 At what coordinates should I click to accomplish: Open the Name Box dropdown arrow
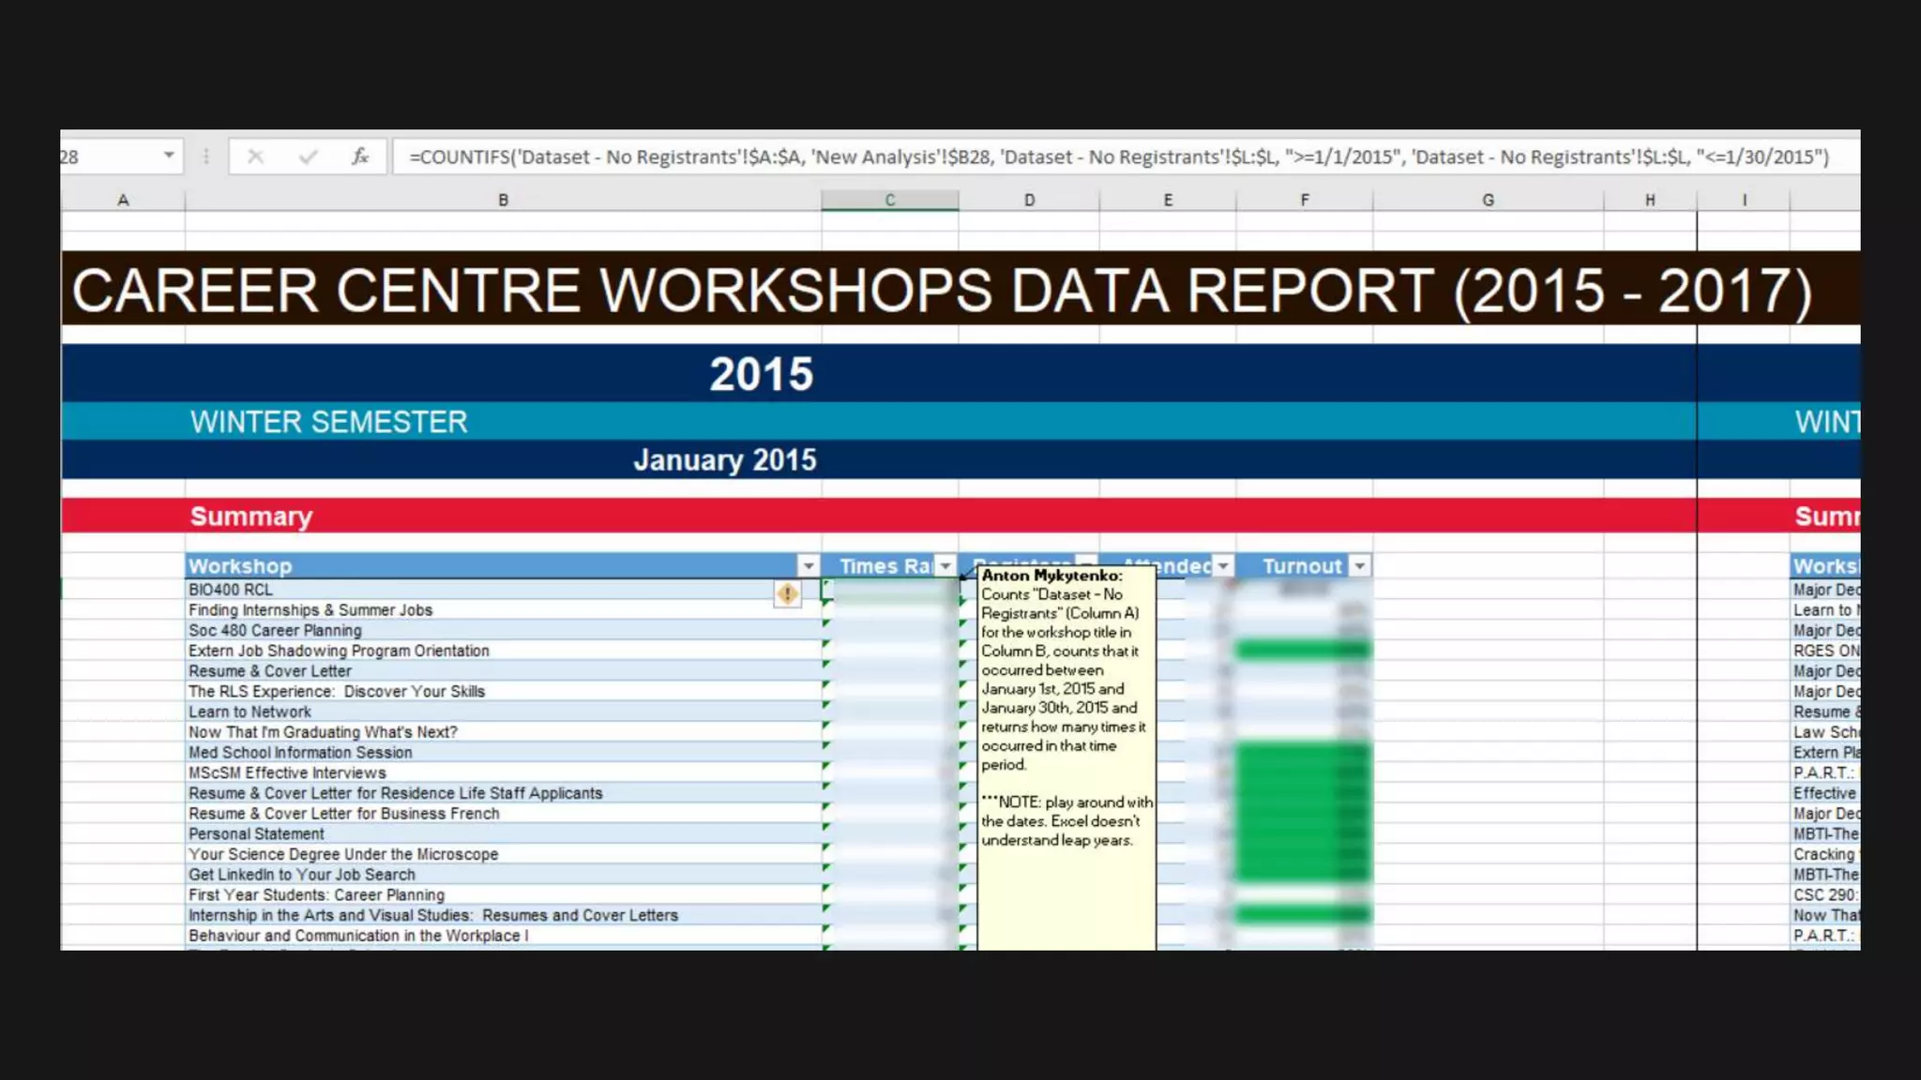[x=169, y=156]
